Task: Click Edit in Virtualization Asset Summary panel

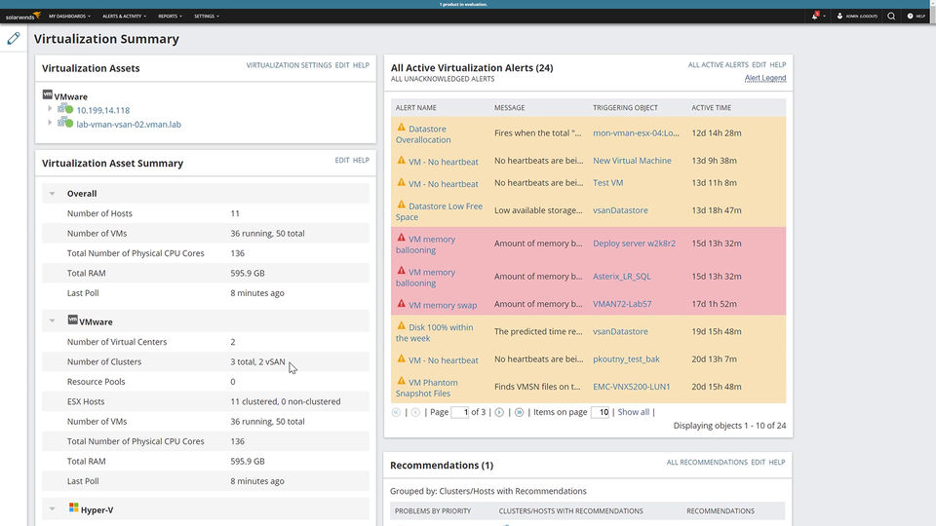Action: (342, 160)
